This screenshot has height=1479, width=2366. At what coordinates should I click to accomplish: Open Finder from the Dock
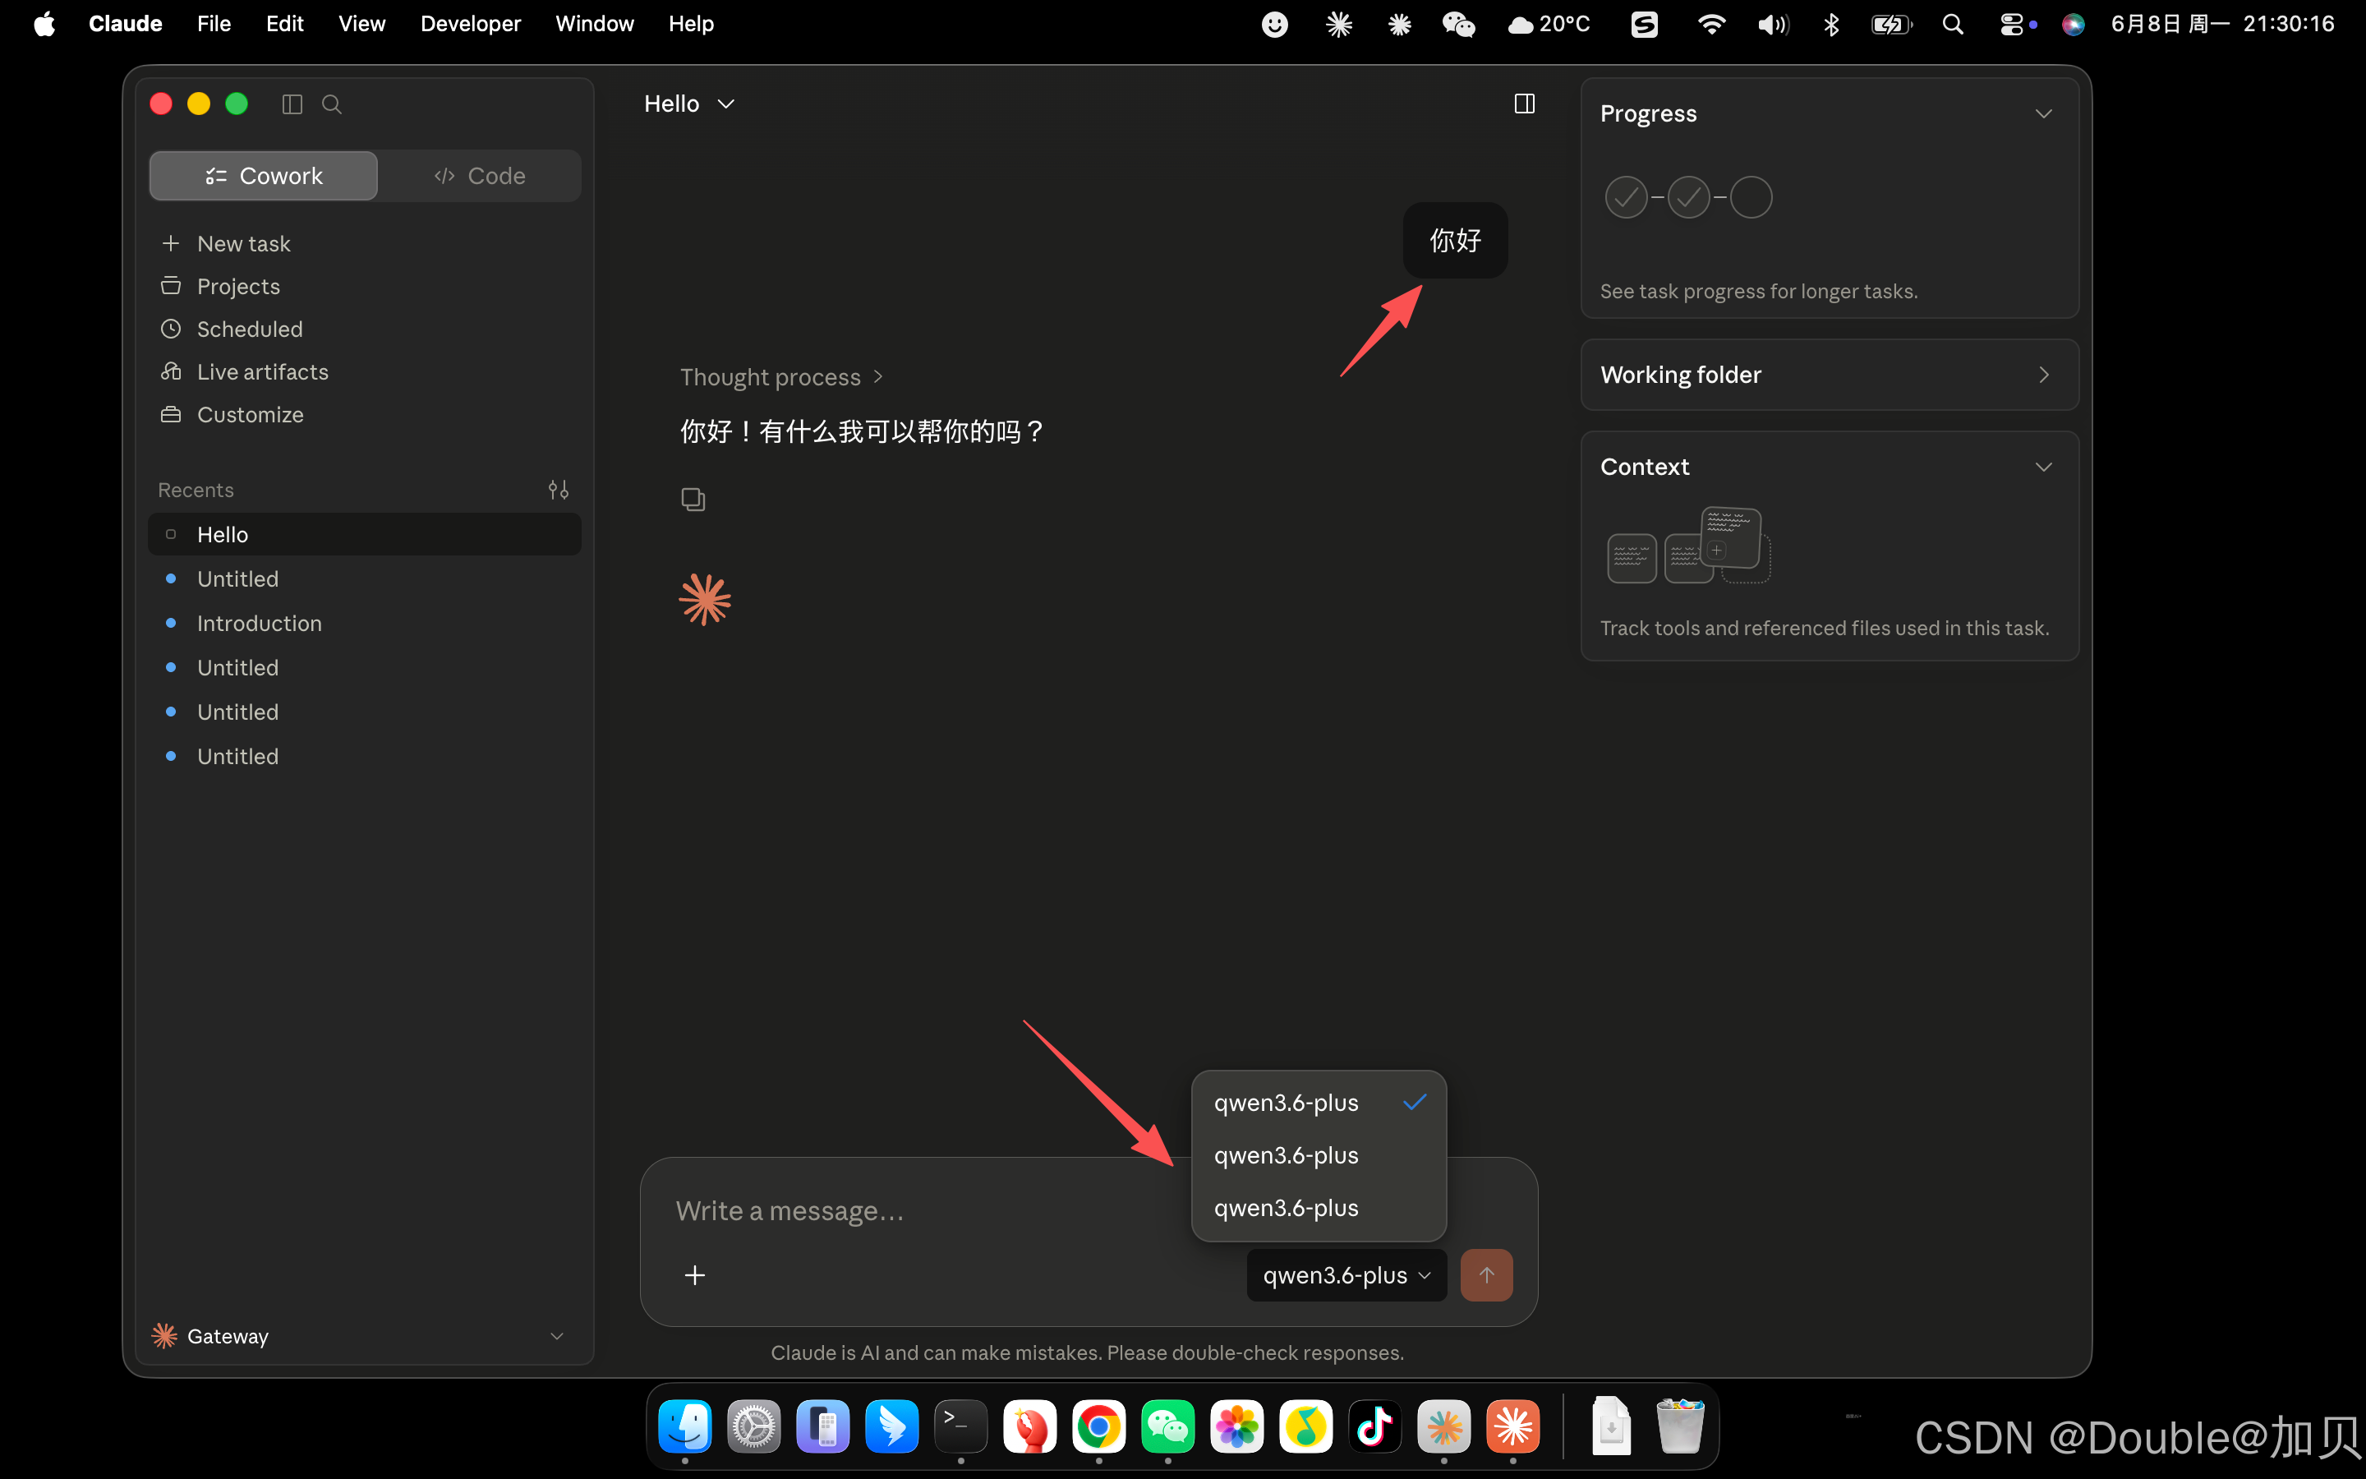pyautogui.click(x=685, y=1427)
